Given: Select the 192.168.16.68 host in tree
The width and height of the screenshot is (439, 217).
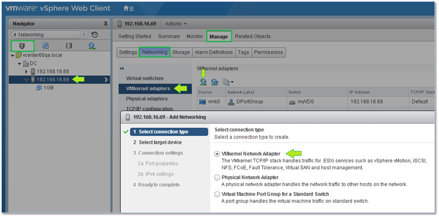Looking at the screenshot, I should pyautogui.click(x=53, y=72).
